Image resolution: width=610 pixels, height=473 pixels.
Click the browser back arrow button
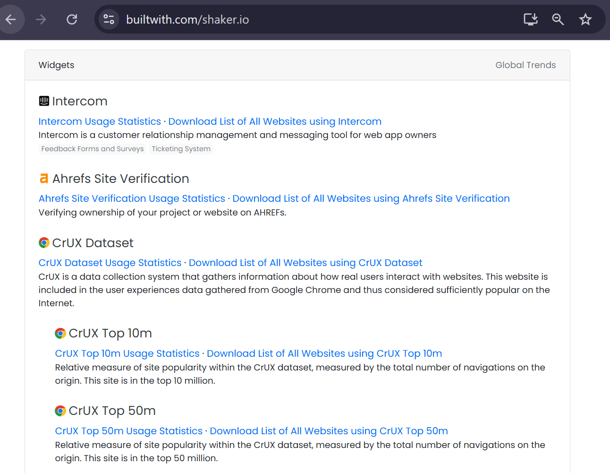11,19
